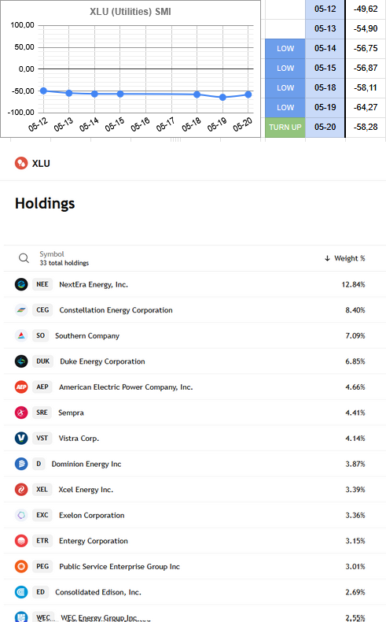Click the 05-19 data point on SMI chart
The width and height of the screenshot is (386, 622).
point(222,97)
